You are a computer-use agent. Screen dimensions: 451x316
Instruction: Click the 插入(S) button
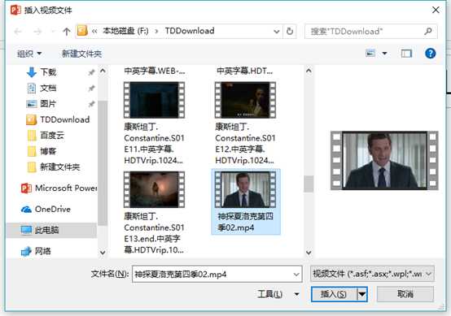334,294
